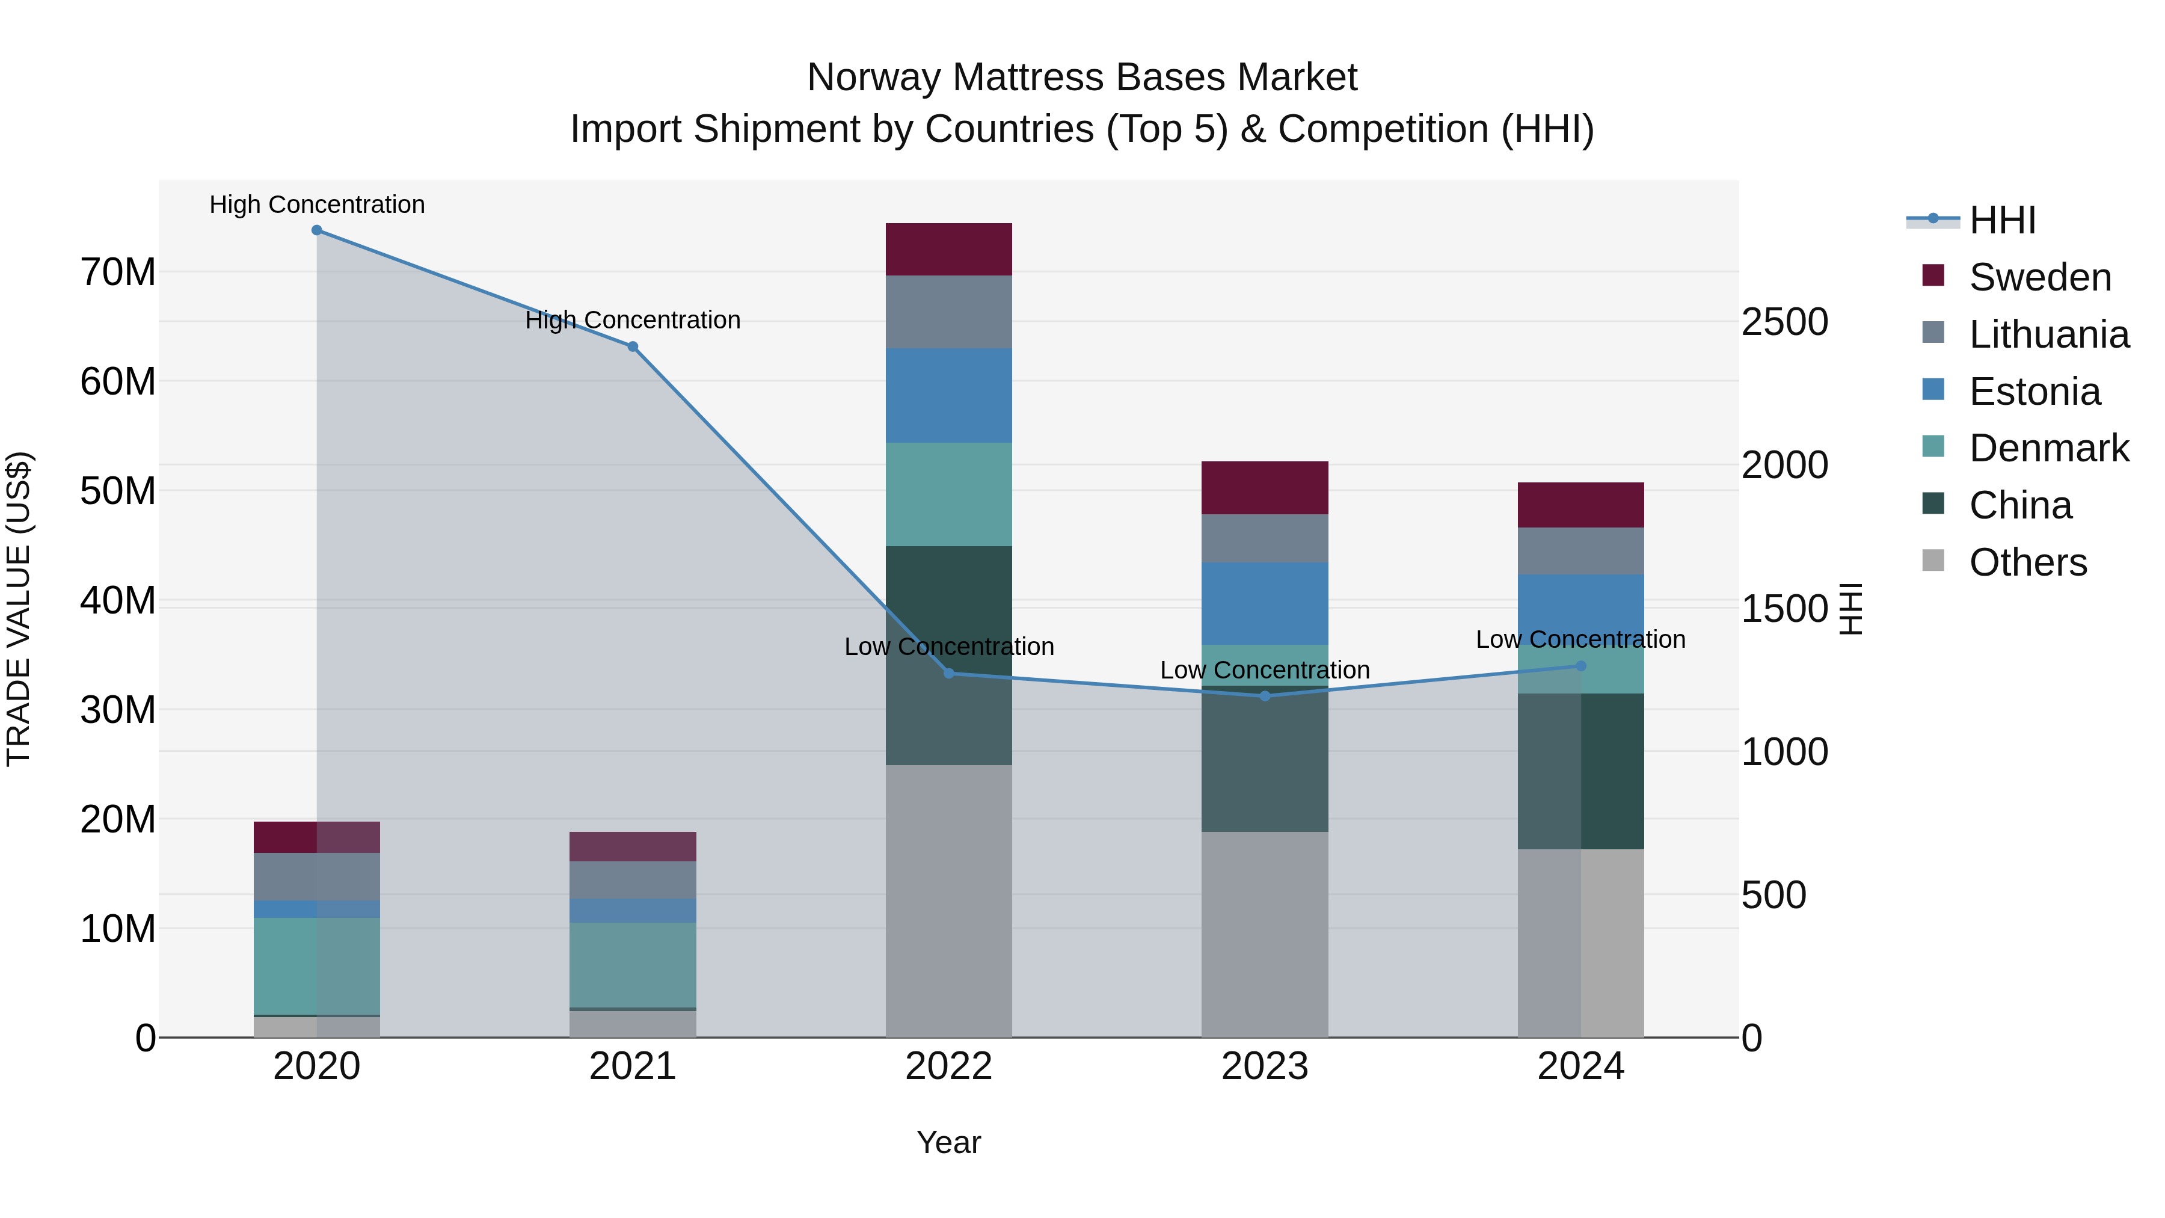The width and height of the screenshot is (2165, 1218).
Task: Click the 1500 tick on HHI axis
Action: click(1784, 609)
